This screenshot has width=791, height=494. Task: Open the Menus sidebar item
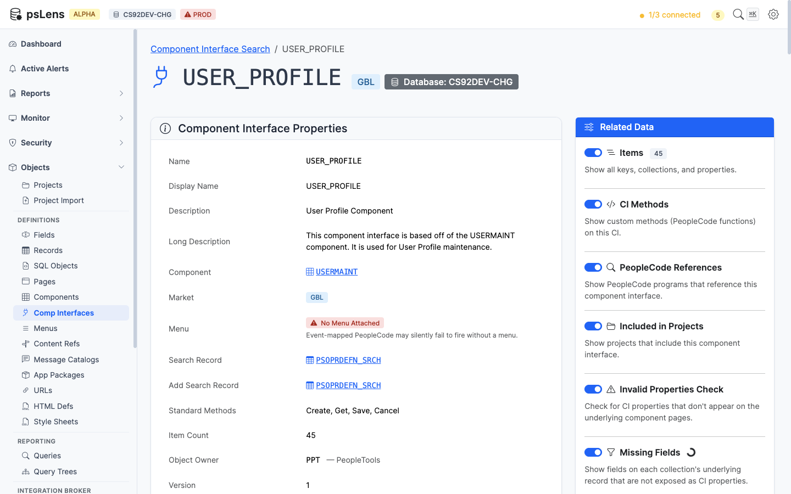pyautogui.click(x=71, y=328)
